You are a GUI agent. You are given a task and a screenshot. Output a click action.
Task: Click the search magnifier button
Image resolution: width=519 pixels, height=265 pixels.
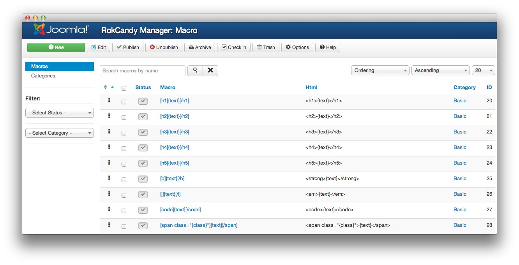click(195, 70)
